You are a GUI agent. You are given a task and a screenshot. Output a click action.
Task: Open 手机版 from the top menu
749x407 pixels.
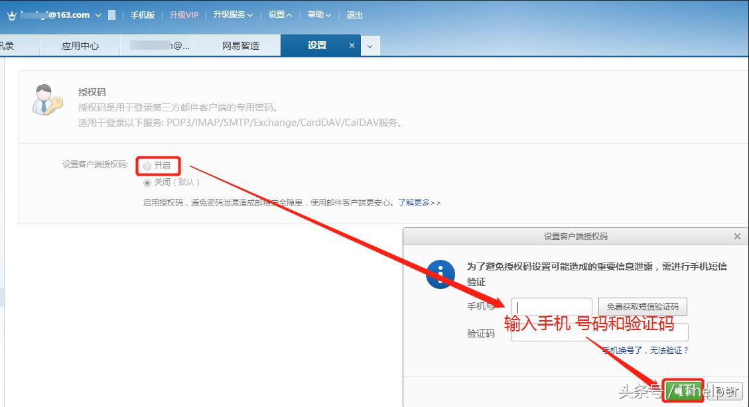143,14
